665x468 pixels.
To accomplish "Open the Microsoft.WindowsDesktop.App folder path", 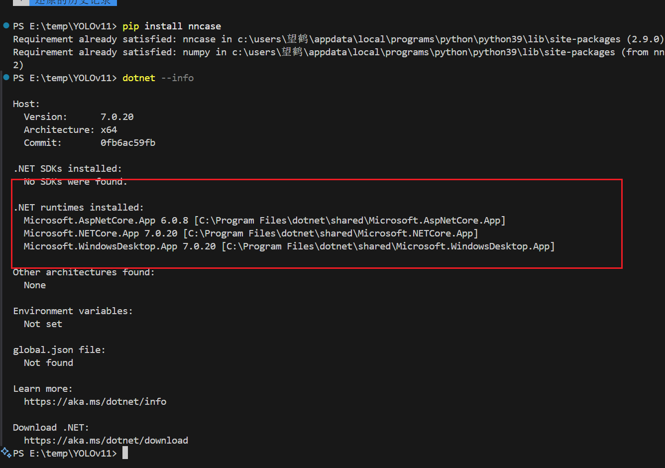I will [388, 246].
